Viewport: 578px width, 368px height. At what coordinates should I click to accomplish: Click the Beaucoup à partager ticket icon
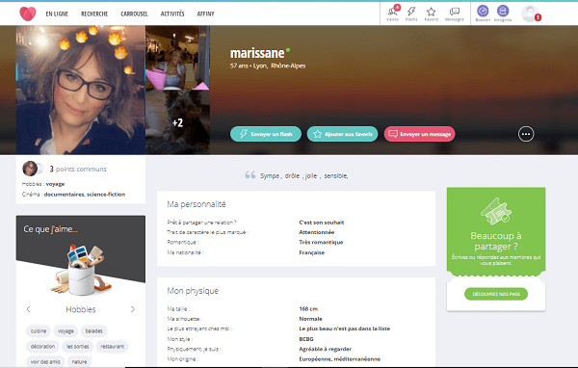(x=496, y=211)
